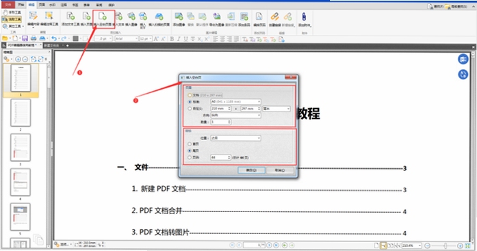The height and width of the screenshot is (251, 477).
Task: Select page 2 thumbnail
Action: 21,113
